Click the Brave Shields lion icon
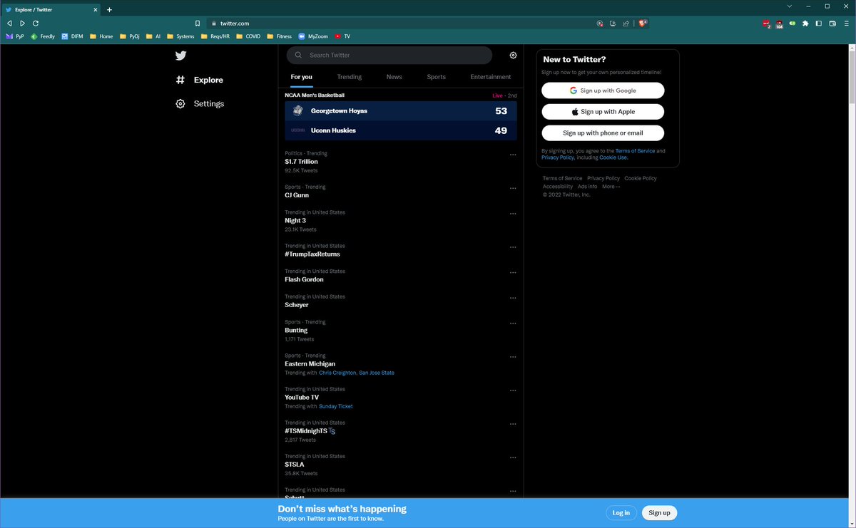The image size is (856, 528). pyautogui.click(x=643, y=23)
